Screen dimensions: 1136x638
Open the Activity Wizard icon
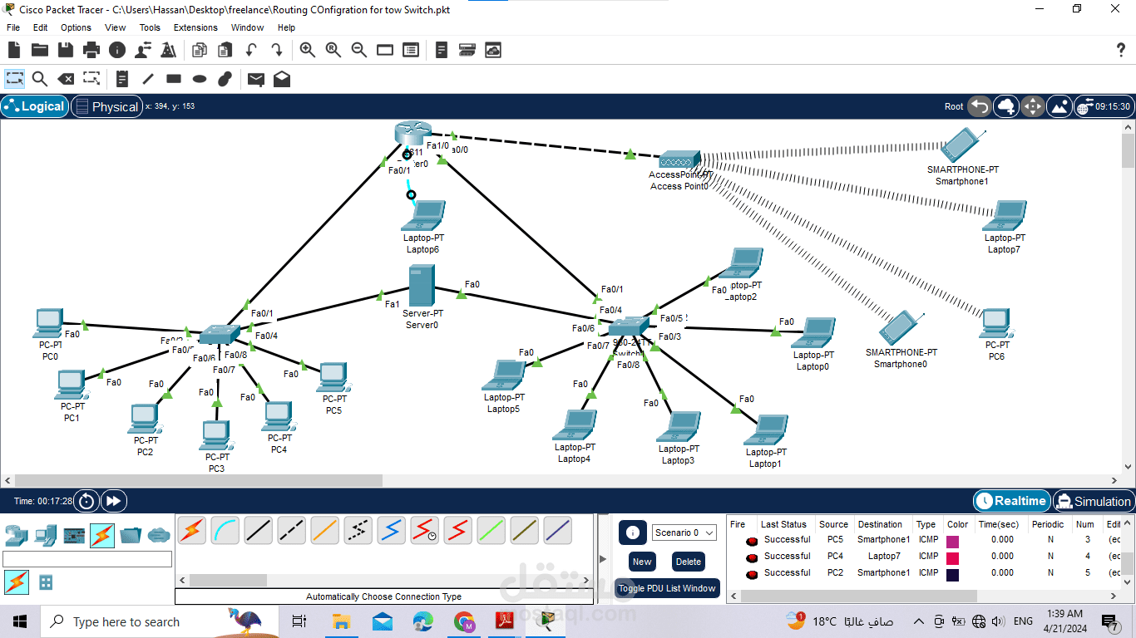tap(169, 50)
